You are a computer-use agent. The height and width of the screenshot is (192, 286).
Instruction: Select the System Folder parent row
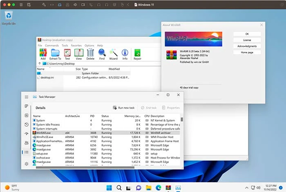click(83, 73)
